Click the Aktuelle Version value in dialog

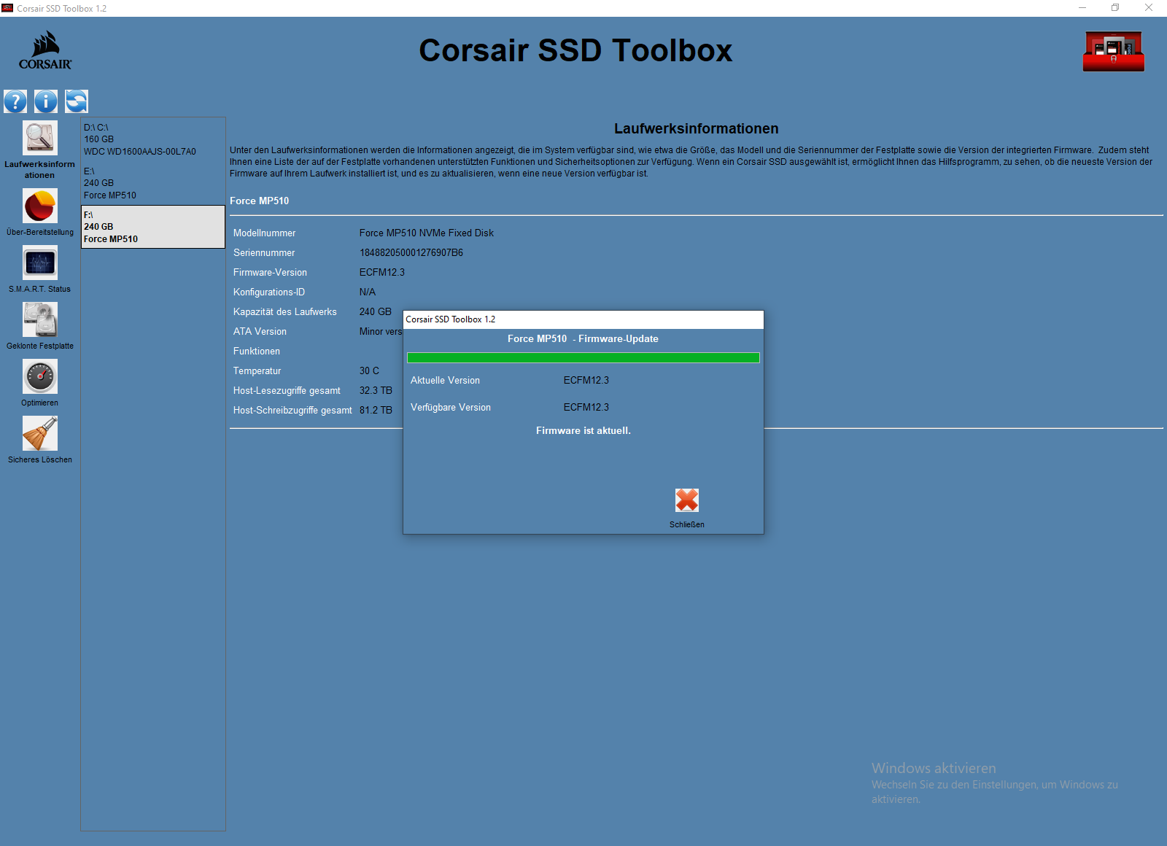(x=586, y=381)
